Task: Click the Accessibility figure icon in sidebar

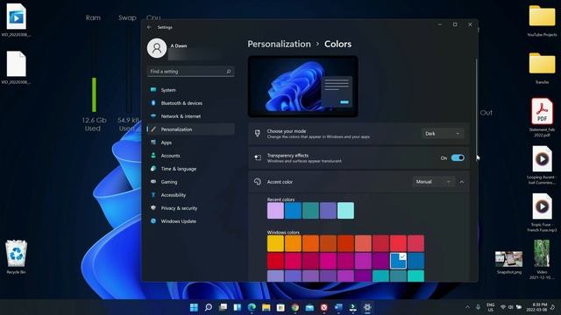Action: coord(153,195)
